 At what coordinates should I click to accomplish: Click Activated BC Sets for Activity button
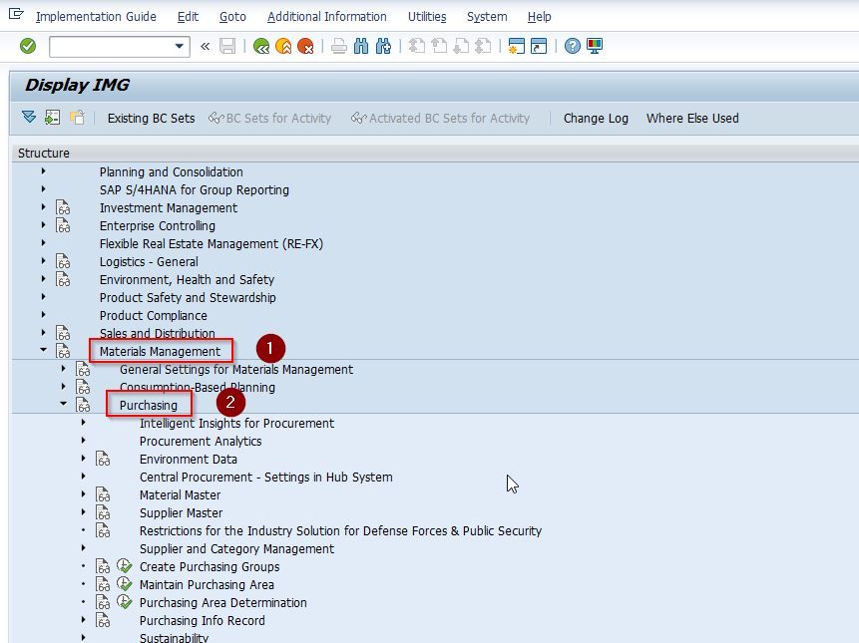440,119
